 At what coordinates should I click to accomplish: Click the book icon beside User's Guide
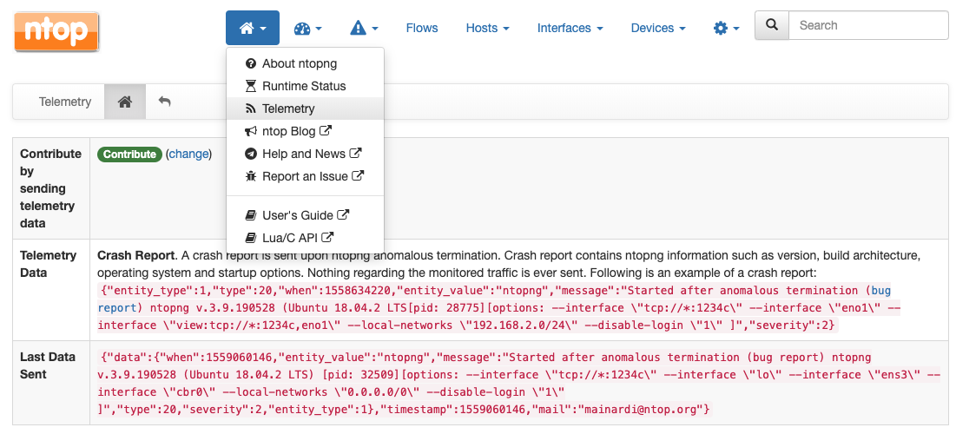tap(251, 215)
